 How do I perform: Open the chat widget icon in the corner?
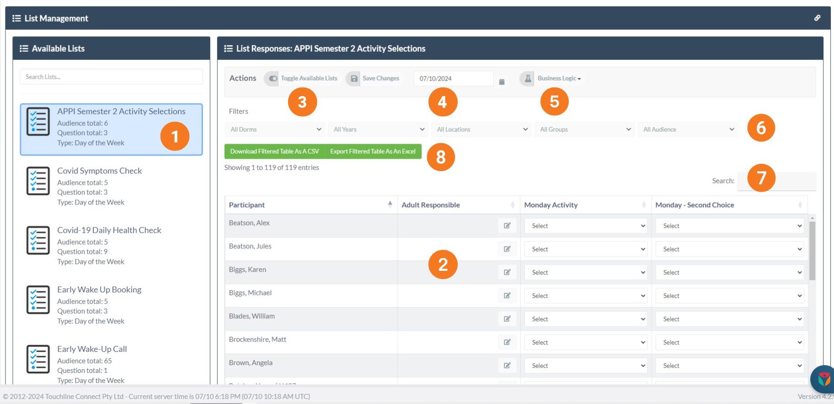(823, 379)
